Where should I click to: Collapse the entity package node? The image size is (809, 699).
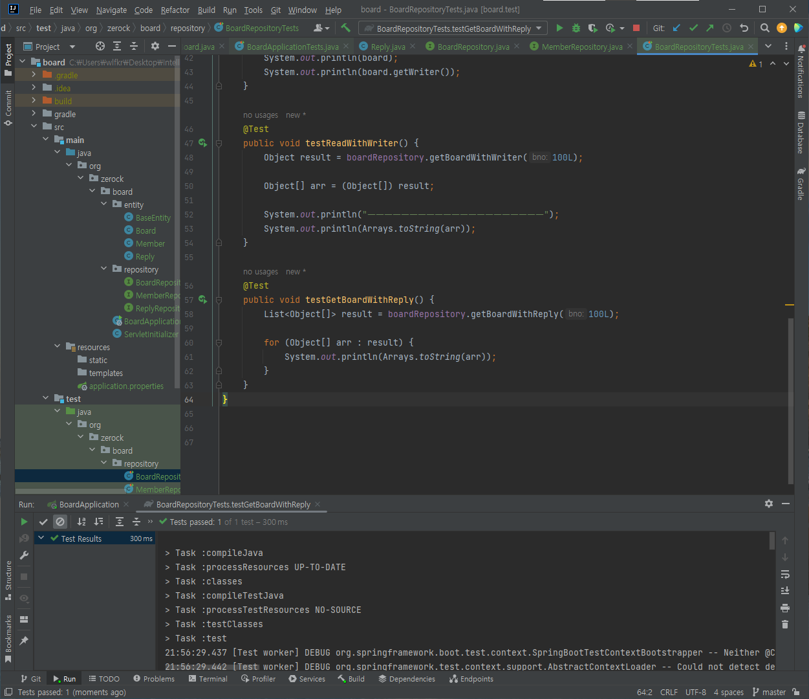(103, 205)
